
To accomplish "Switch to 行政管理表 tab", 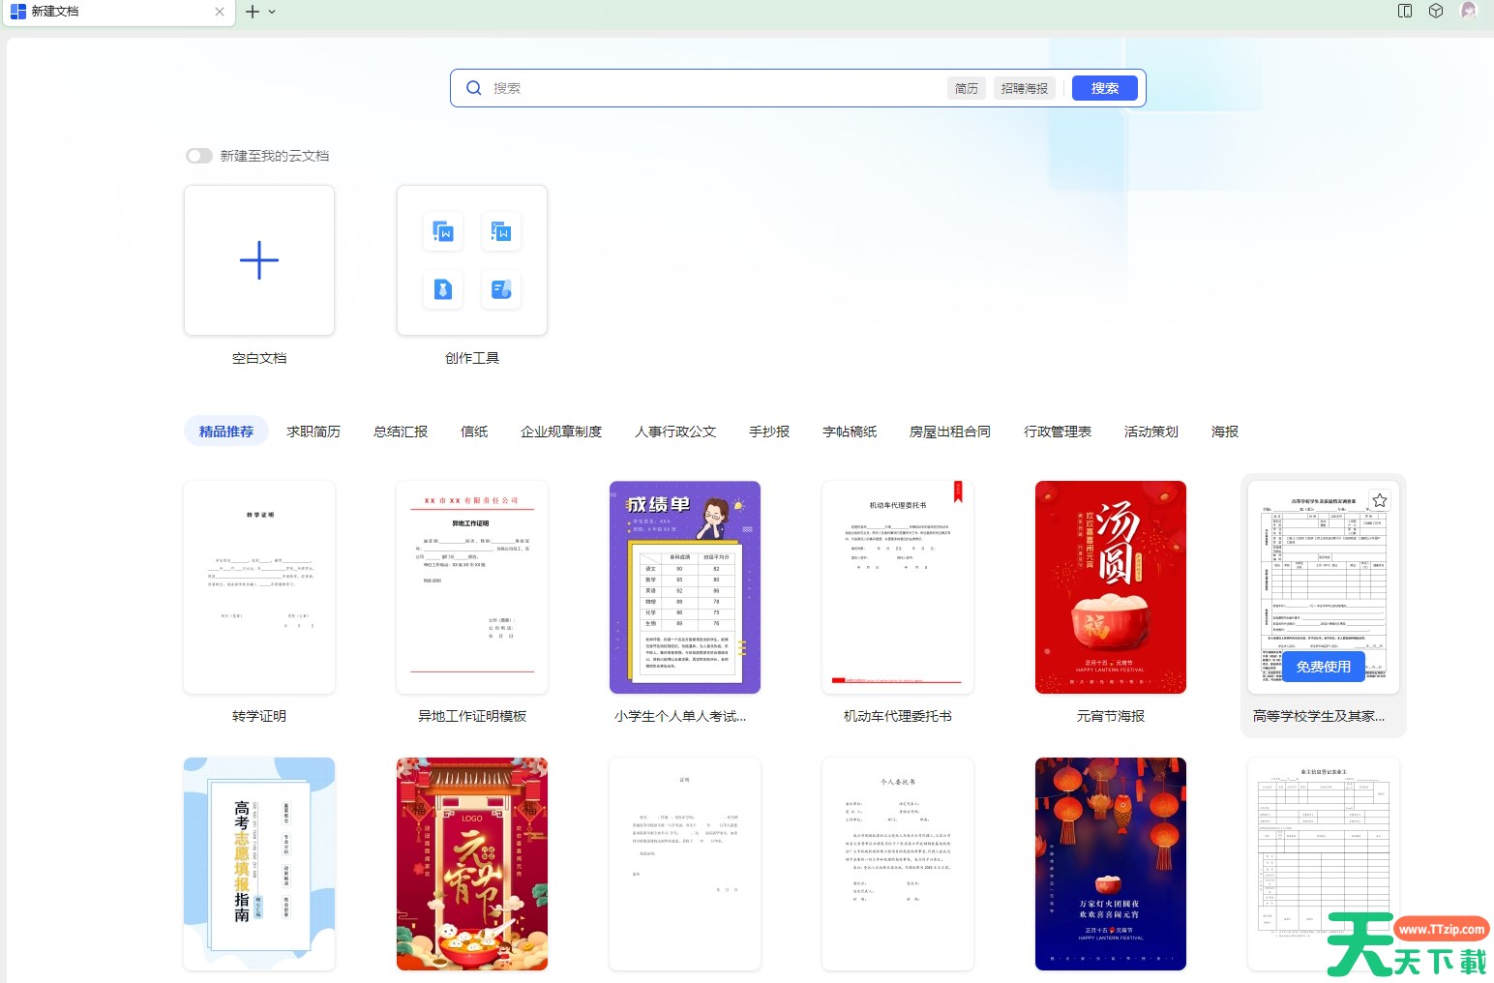I will point(1058,432).
